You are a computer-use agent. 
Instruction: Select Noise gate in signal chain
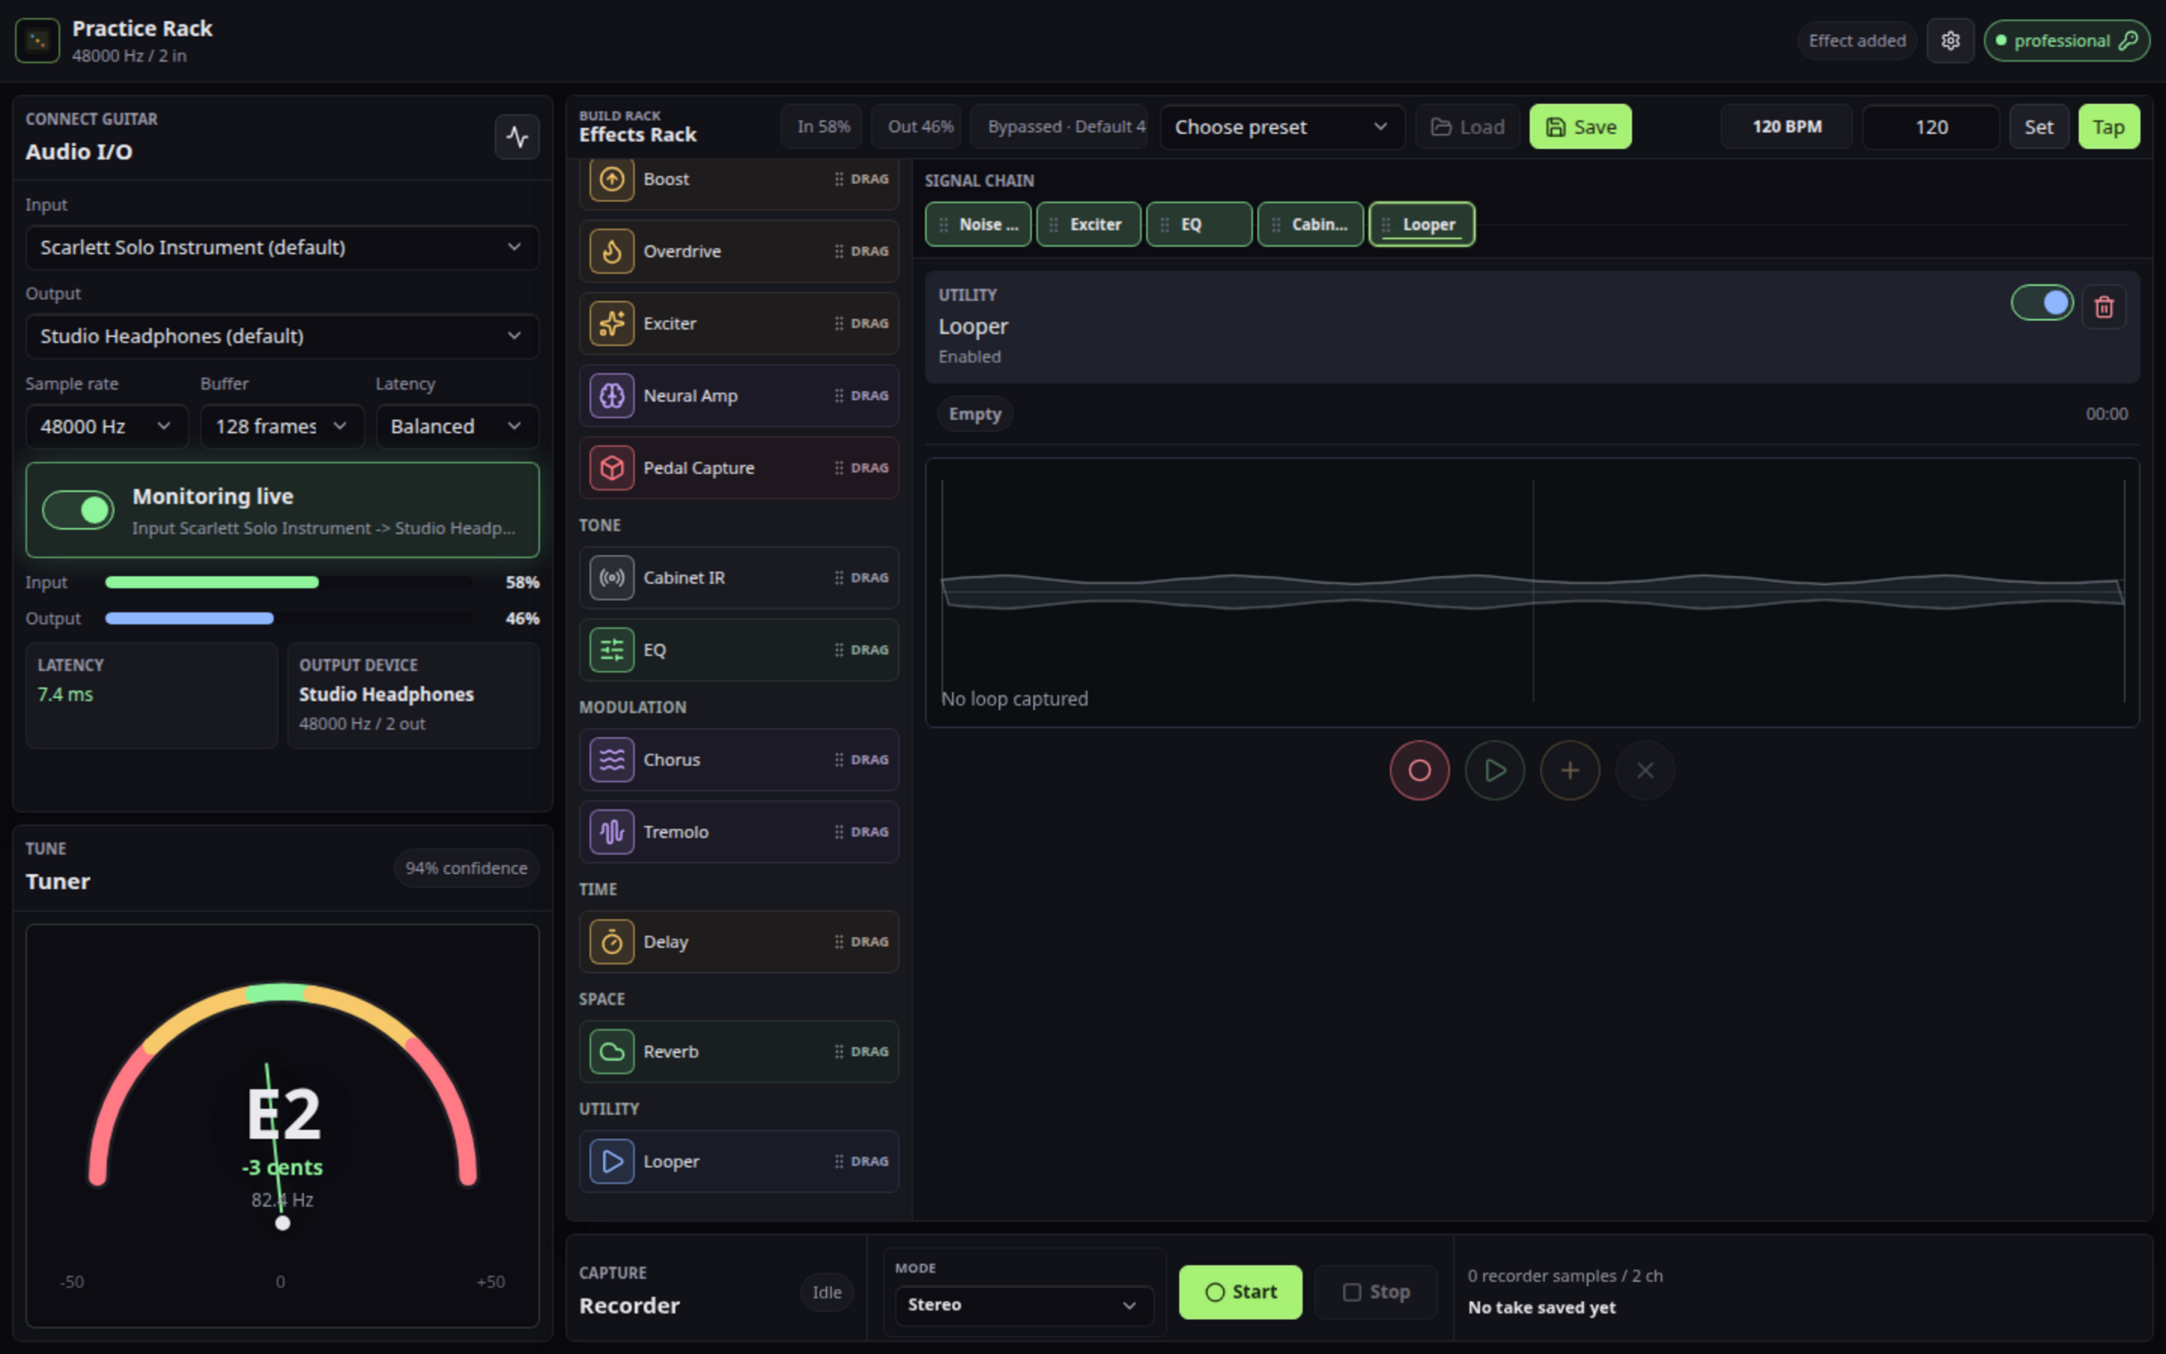[x=978, y=225]
